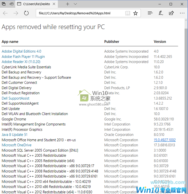Add page to favorites with star icon
This screenshot has height=194, width=188.
pyautogui.click(x=135, y=13)
